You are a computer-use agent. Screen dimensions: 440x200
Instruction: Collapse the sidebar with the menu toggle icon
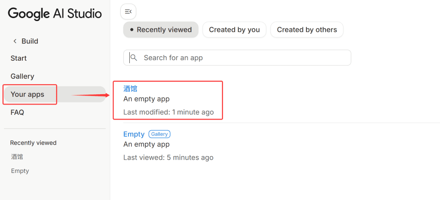128,11
